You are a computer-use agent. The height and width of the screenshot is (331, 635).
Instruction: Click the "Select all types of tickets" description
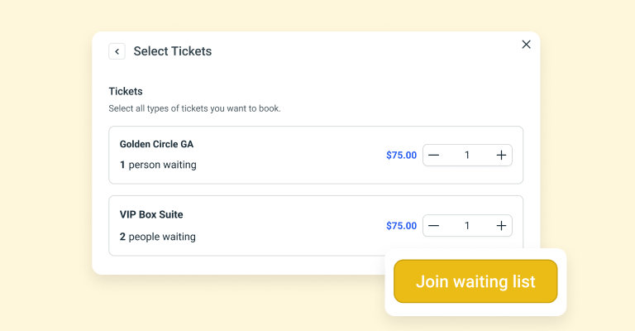[194, 108]
